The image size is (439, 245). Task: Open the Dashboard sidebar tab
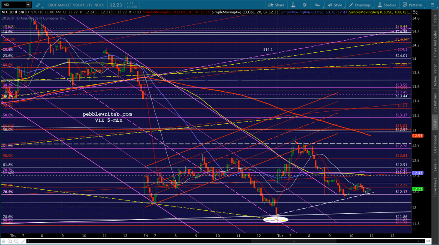tap(435, 144)
